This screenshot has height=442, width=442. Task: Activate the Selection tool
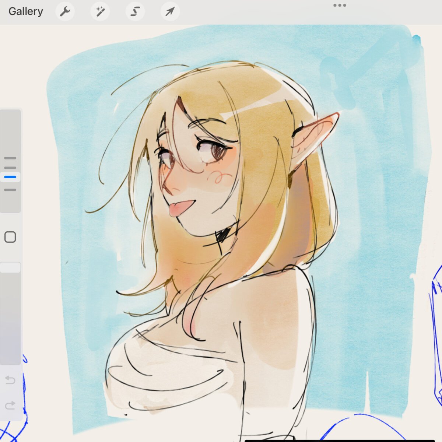(x=135, y=11)
